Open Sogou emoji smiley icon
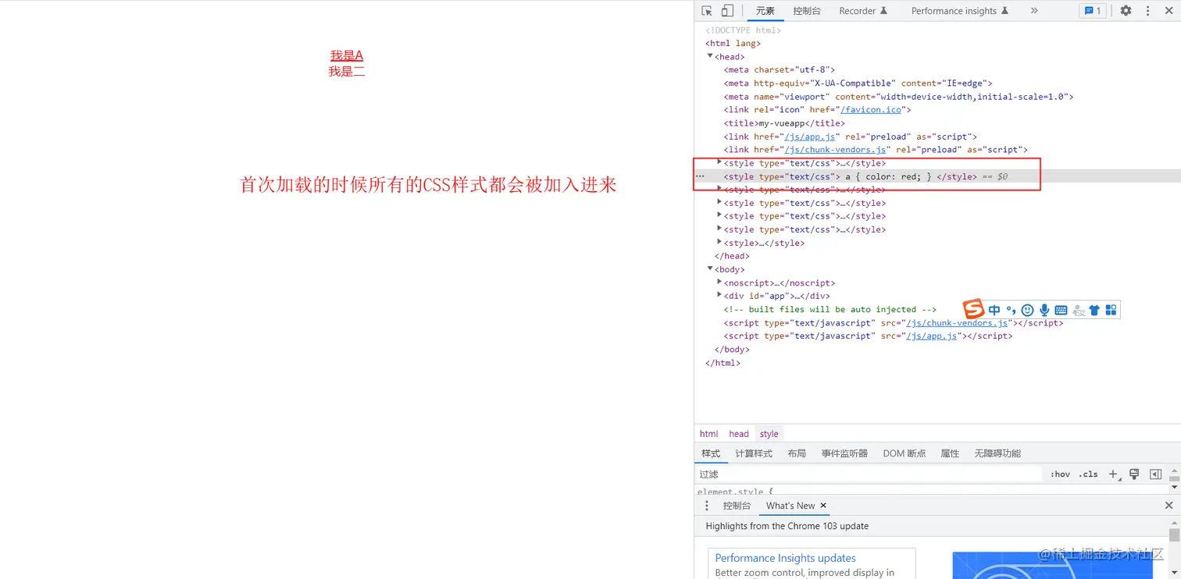 pyautogui.click(x=1027, y=310)
